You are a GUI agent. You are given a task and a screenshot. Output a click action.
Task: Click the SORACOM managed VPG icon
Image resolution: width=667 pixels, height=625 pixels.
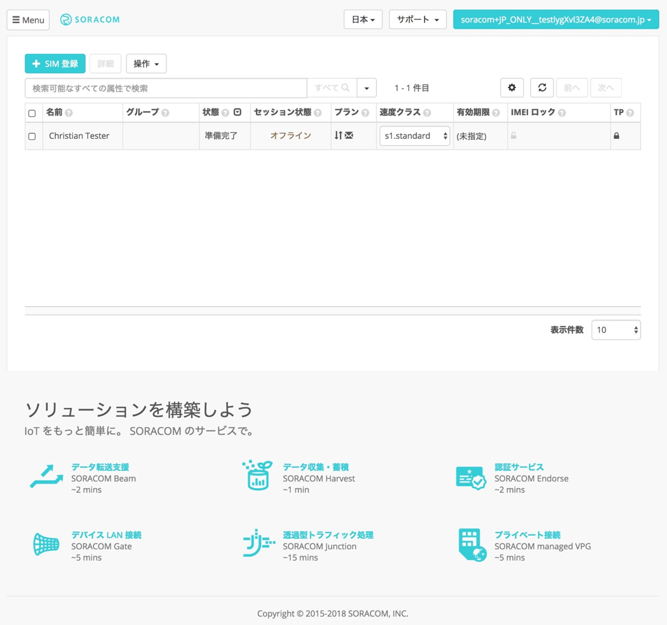[x=471, y=544]
